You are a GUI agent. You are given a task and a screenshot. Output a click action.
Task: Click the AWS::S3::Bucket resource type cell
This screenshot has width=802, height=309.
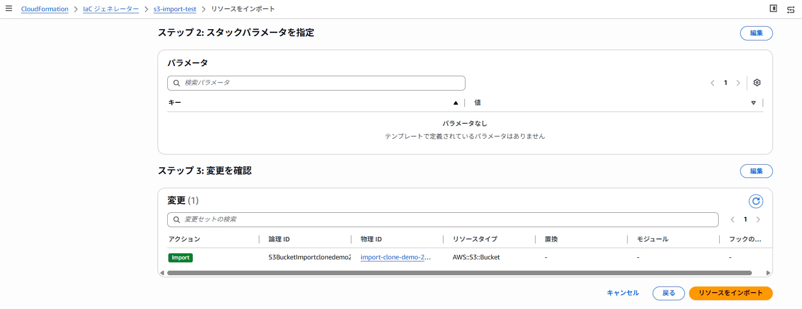tap(476, 257)
